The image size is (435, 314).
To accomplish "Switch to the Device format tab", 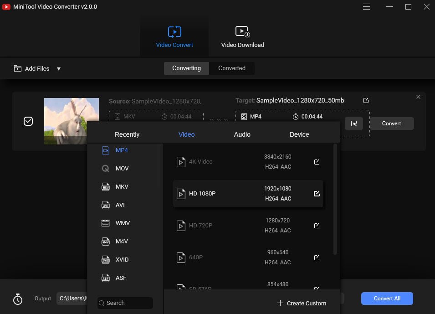I will (299, 134).
